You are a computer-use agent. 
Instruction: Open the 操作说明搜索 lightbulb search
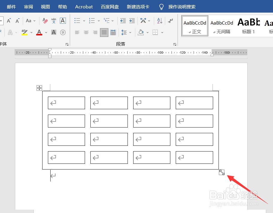(161, 7)
